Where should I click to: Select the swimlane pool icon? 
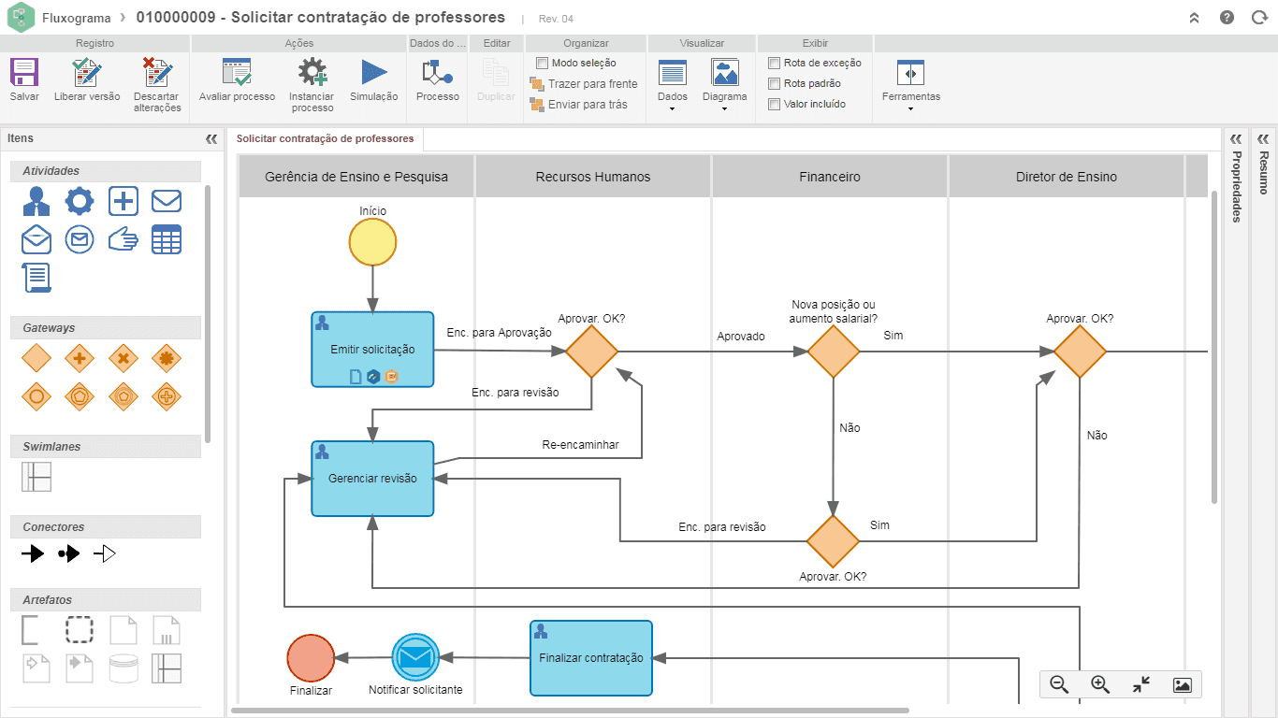tap(36, 477)
